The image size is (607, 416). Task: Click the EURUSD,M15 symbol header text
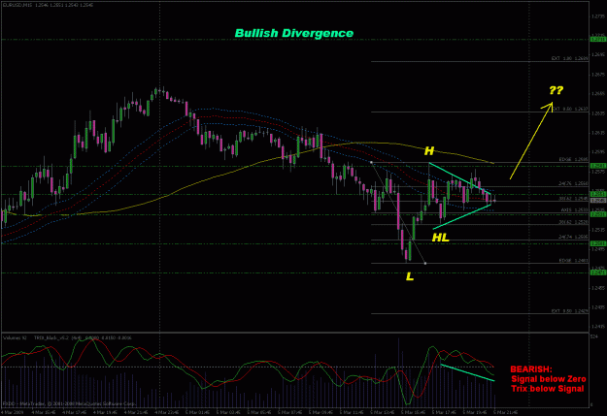[17, 5]
